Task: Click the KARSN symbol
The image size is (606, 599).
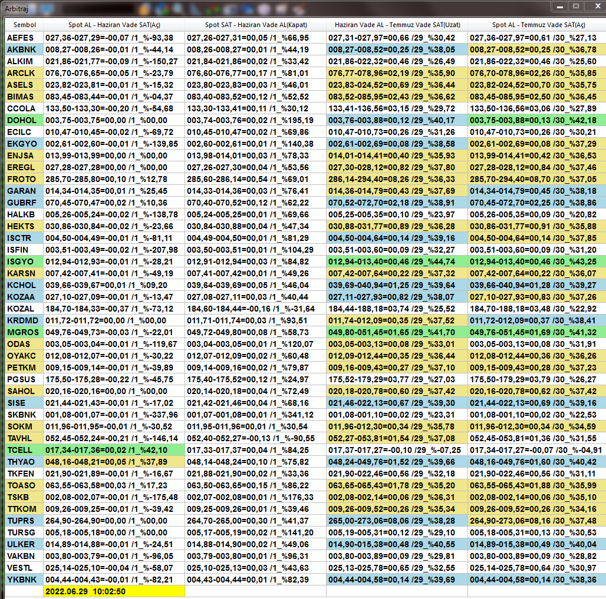Action: (24, 273)
